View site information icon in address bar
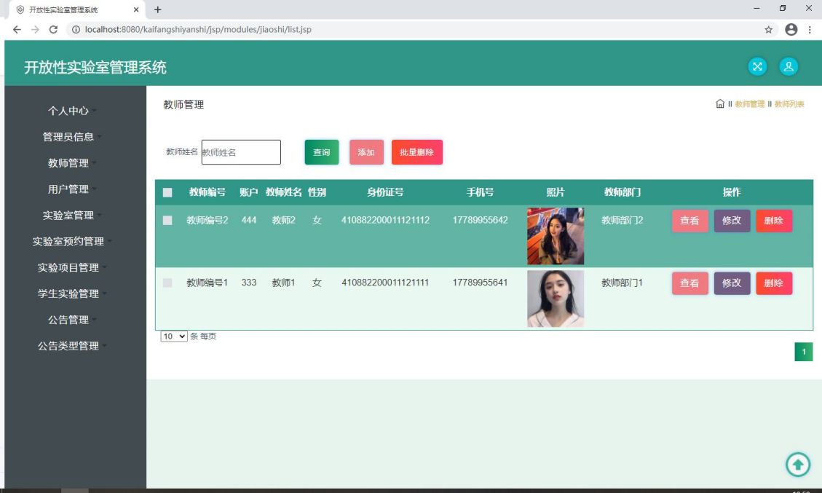Viewport: 822px width, 493px height. (x=76, y=29)
